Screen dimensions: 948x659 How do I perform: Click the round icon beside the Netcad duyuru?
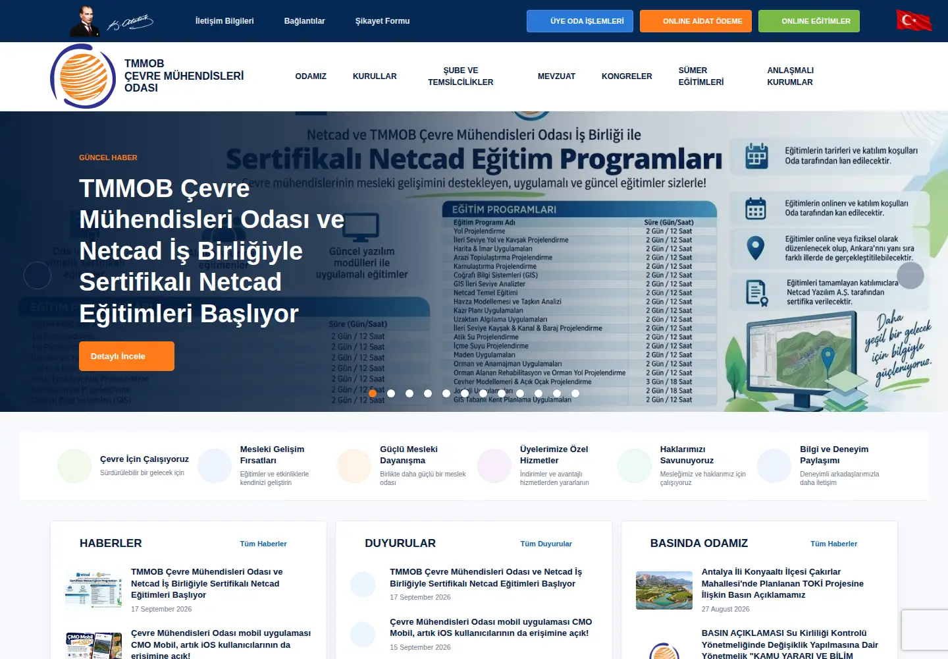point(363,584)
